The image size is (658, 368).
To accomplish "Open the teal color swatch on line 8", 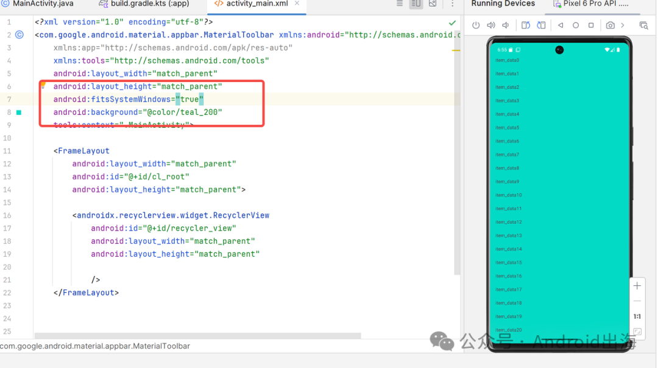I will (x=19, y=113).
